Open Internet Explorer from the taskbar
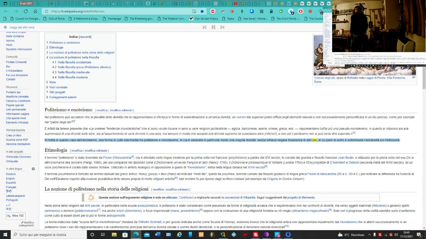 click(x=179, y=235)
